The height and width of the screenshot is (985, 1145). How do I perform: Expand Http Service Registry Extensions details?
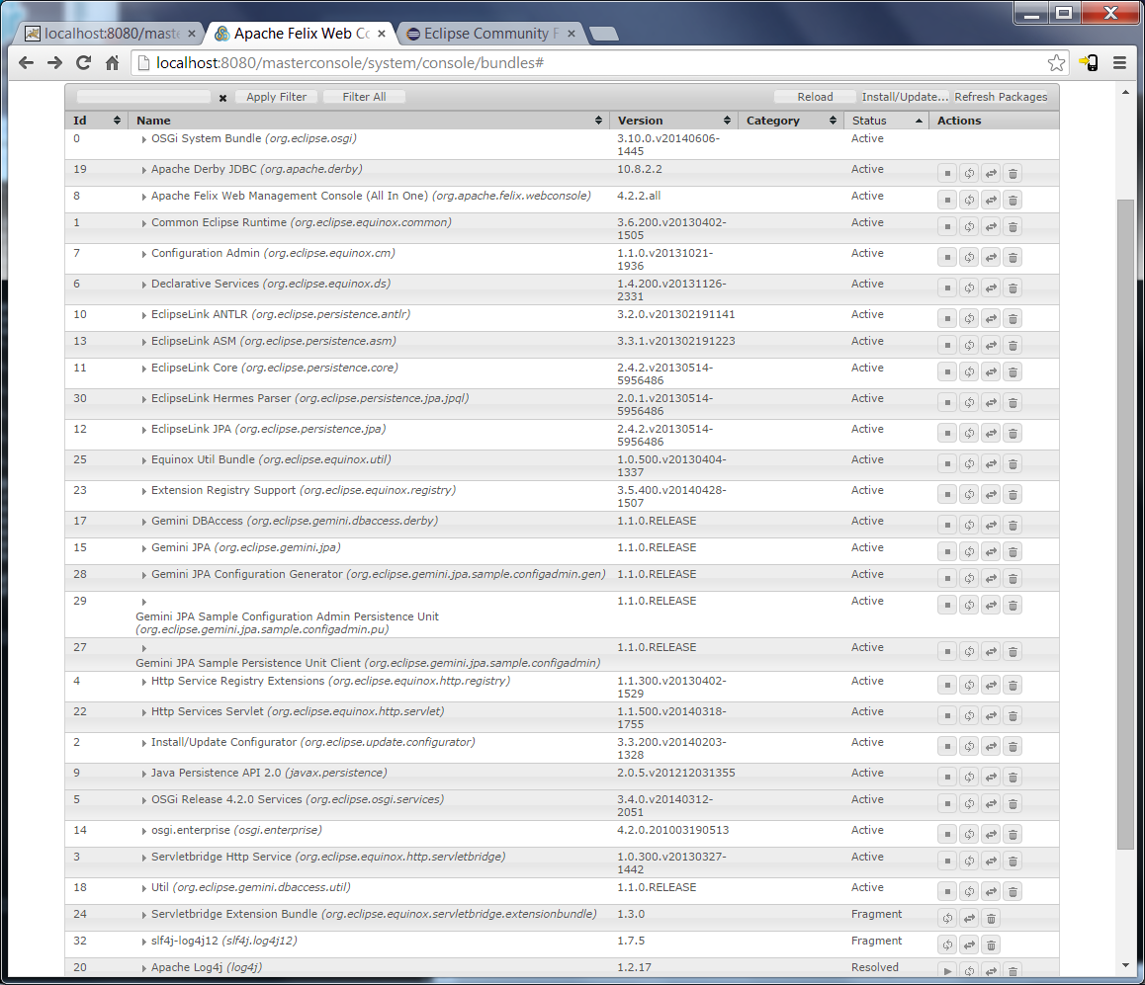tap(143, 682)
